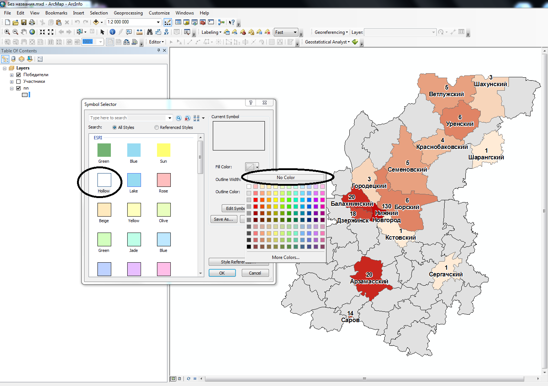
Task: Select the Zoom In tool
Action: (x=7, y=32)
